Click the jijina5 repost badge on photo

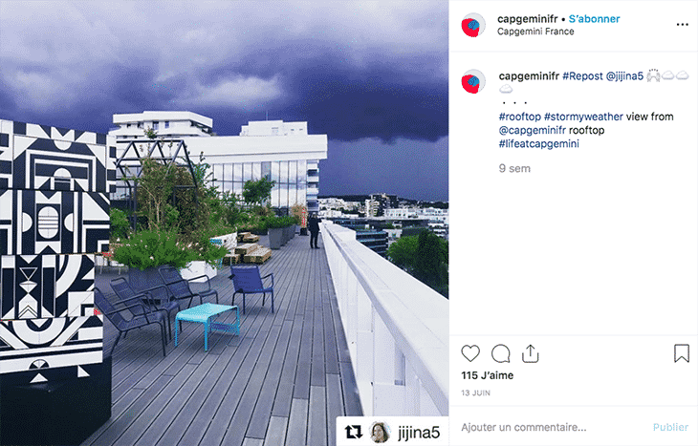[x=392, y=432]
